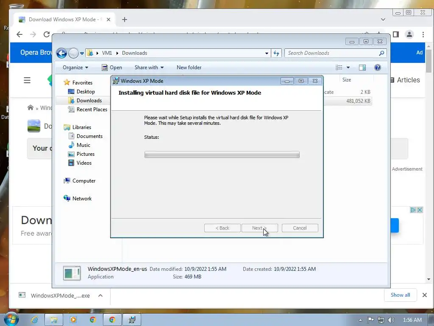This screenshot has width=434, height=326.
Task: Open the Organize menu
Action: point(75,67)
